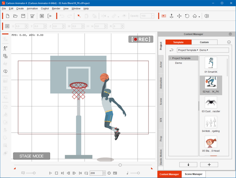
Task: Switch to the Scene Manager tab
Action: pos(193,174)
